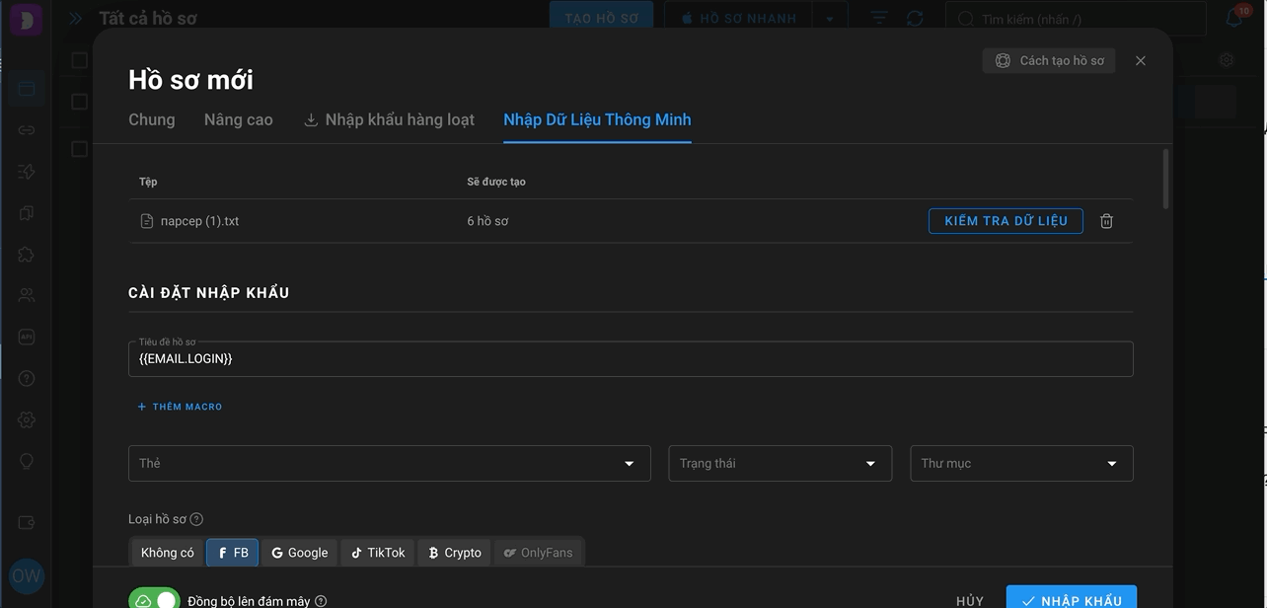Click the THÊM MACRO link
Screen dimensions: 1267x608
click(180, 407)
